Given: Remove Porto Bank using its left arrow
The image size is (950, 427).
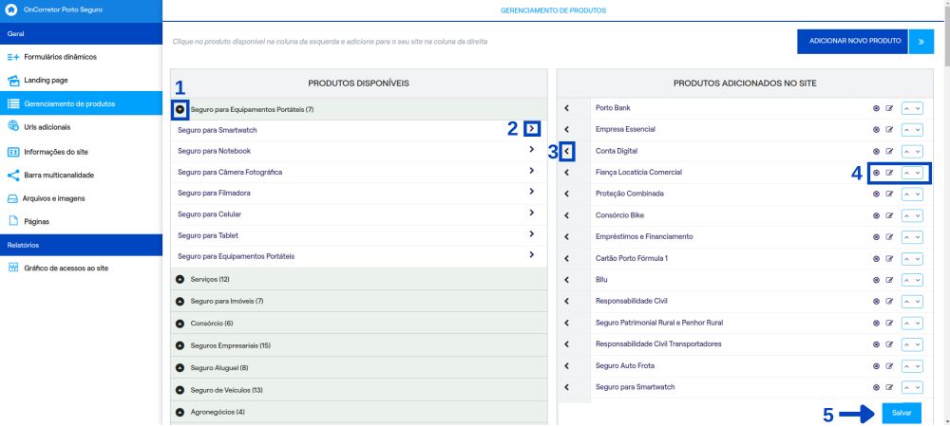Looking at the screenshot, I should point(567,108).
